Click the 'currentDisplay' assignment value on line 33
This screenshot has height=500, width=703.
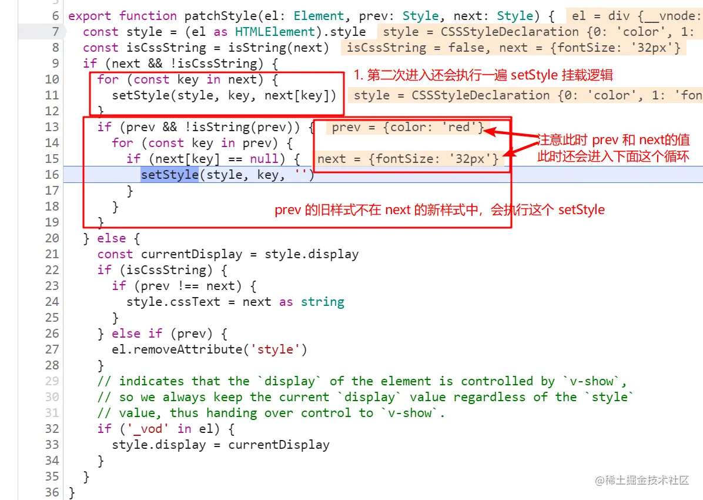[x=279, y=444]
